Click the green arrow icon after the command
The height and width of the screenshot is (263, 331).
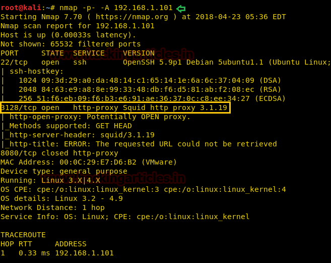coord(181,9)
